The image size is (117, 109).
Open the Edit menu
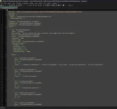(5, 3)
